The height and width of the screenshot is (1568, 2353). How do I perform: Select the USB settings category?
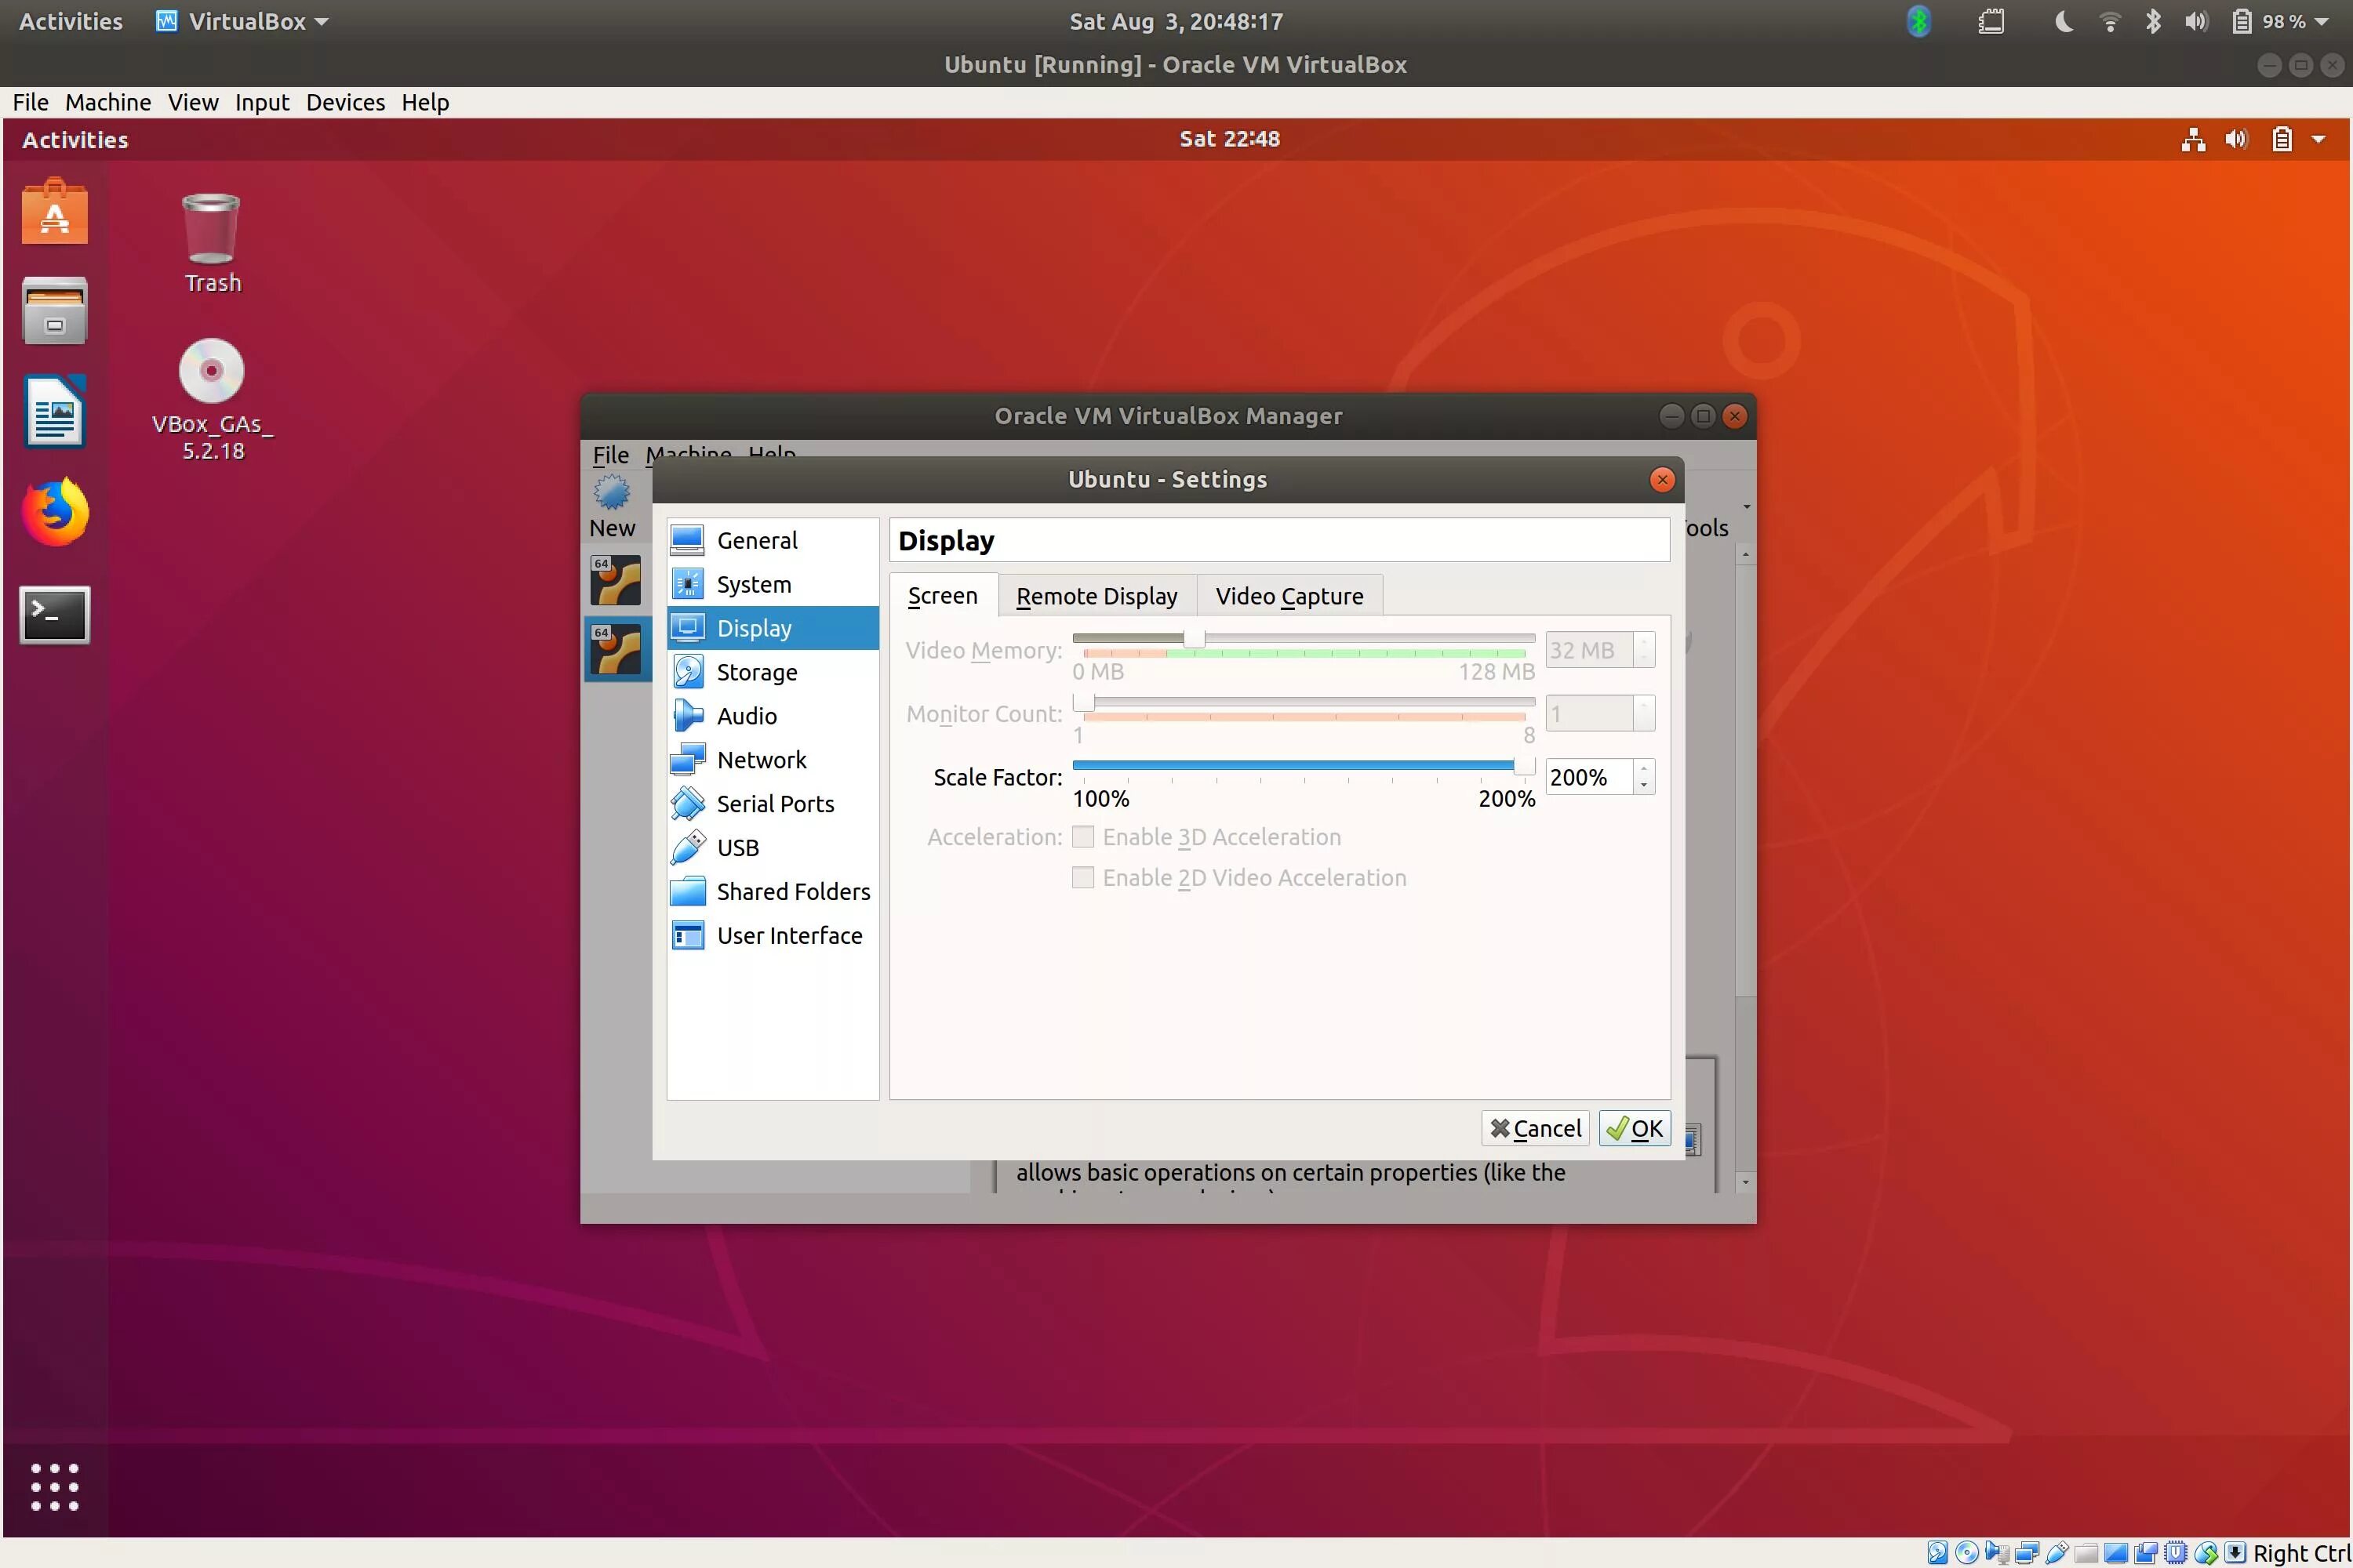click(x=773, y=848)
